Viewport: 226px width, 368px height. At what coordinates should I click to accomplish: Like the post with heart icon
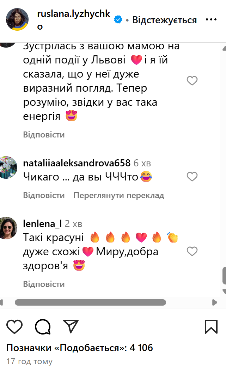click(x=14, y=326)
